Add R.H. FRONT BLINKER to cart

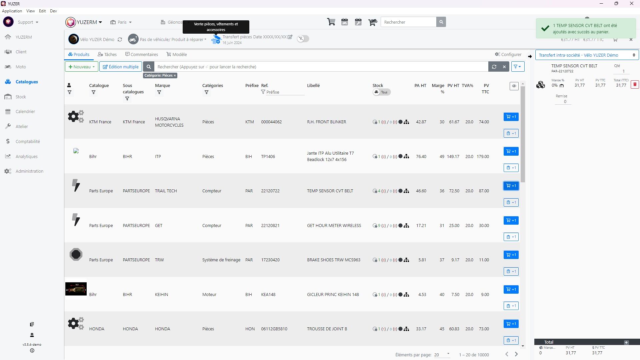[511, 117]
